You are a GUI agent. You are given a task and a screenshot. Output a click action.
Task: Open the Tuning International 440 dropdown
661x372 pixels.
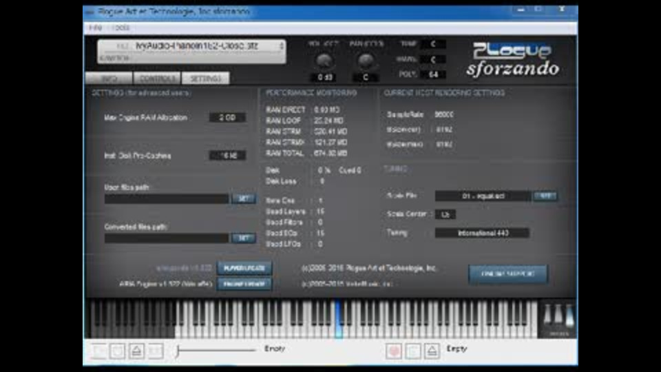(x=482, y=234)
